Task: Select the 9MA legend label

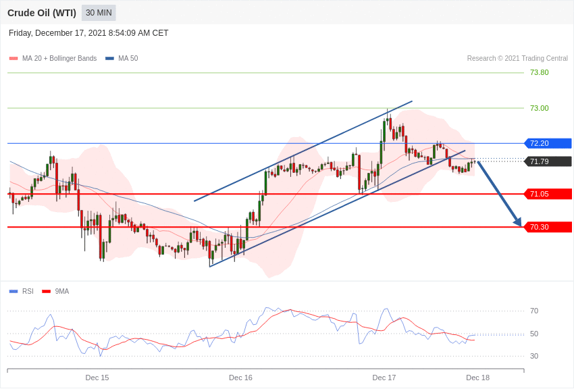Action: 62,291
